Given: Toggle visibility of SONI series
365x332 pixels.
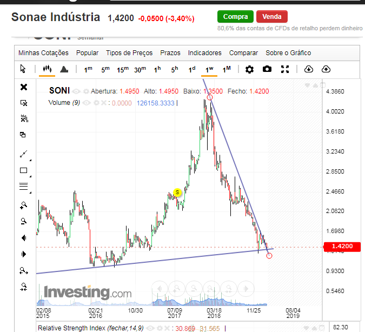Looking at the screenshot, I should [76, 91].
